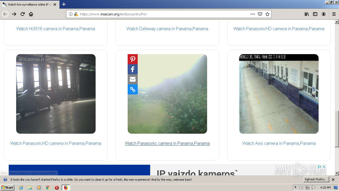
Task: Open network status tray icon
Action: pos(307,188)
